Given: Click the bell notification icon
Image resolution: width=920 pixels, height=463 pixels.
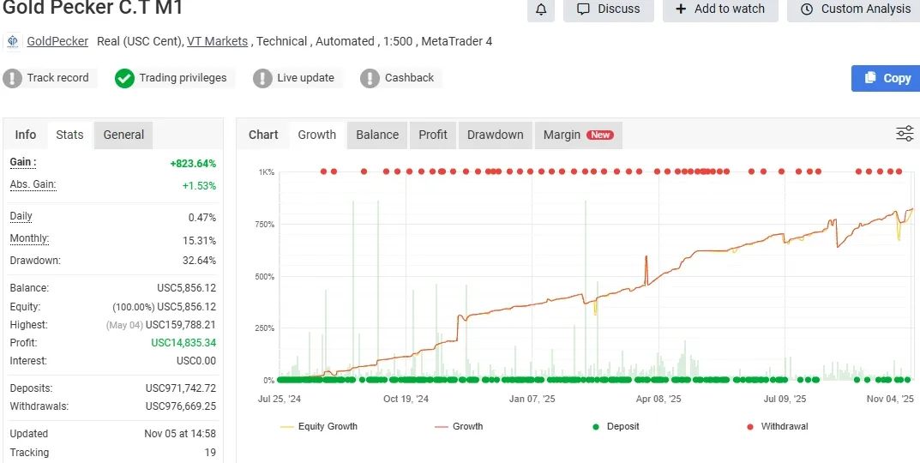Looking at the screenshot, I should [541, 9].
